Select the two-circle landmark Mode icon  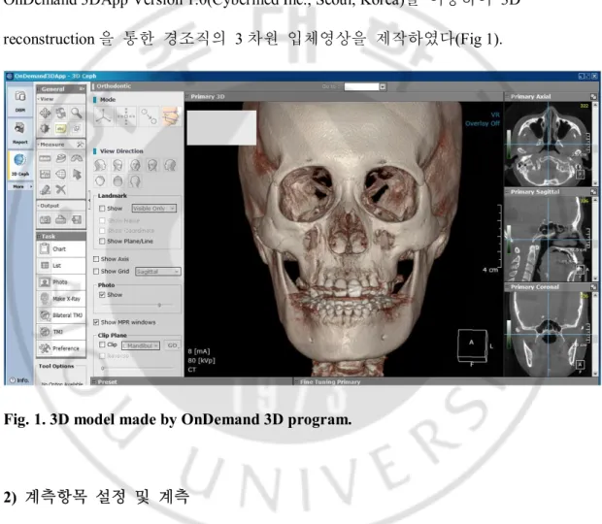(149, 116)
